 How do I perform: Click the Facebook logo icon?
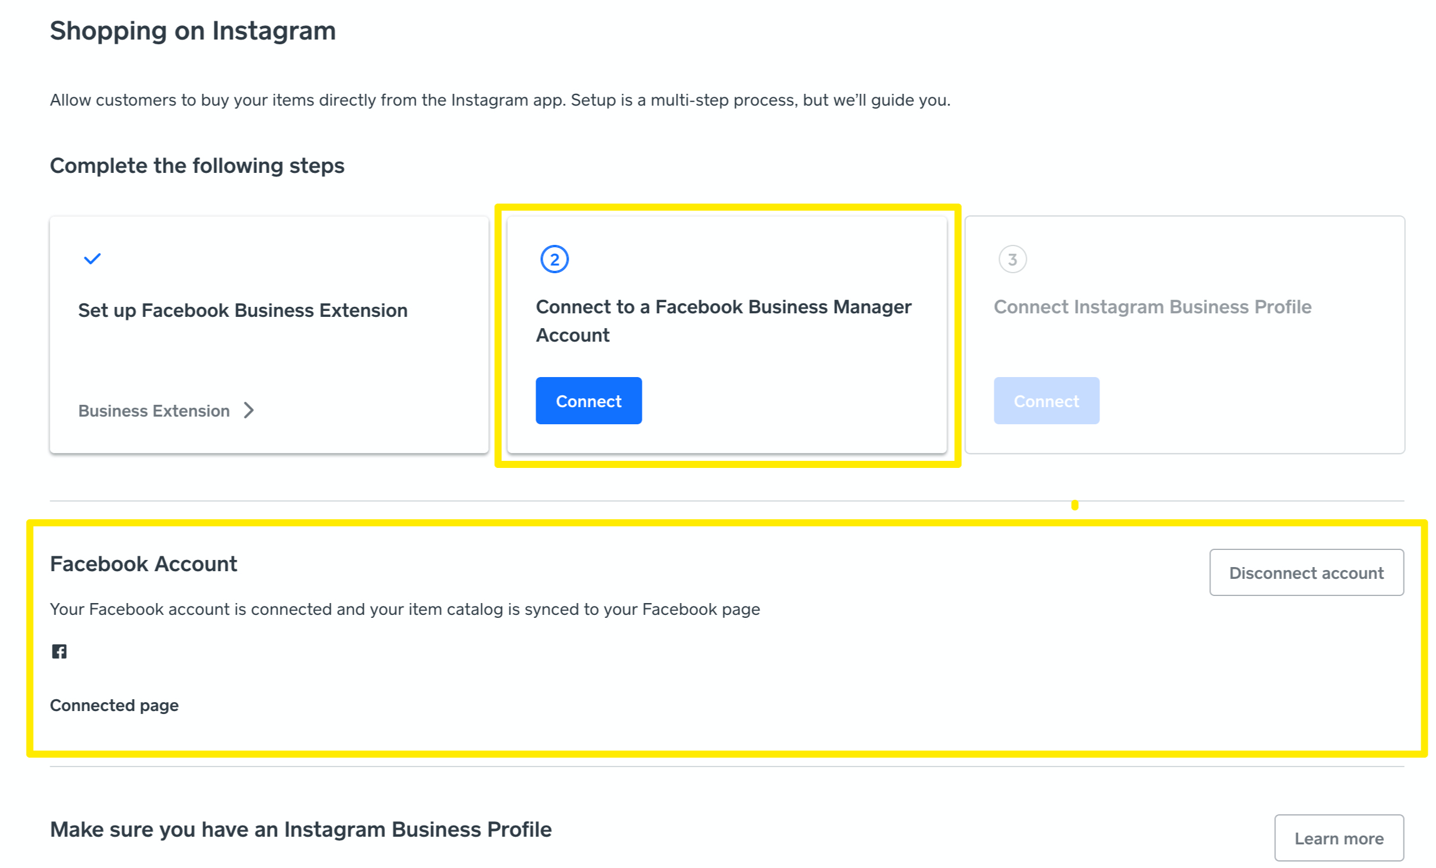tap(59, 651)
